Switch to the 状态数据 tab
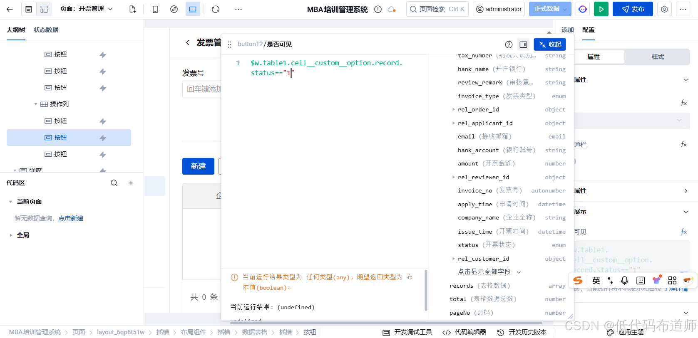The image size is (698, 338). click(x=46, y=30)
